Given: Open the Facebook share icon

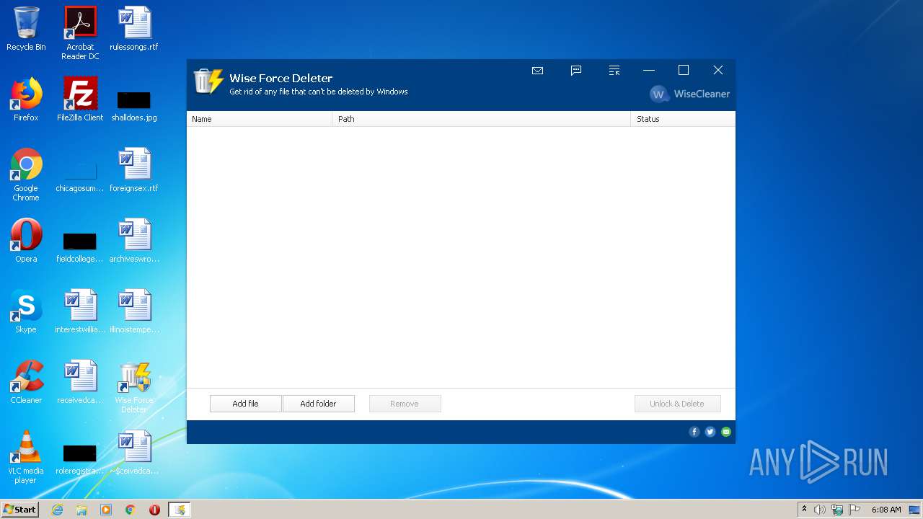Looking at the screenshot, I should (x=694, y=432).
